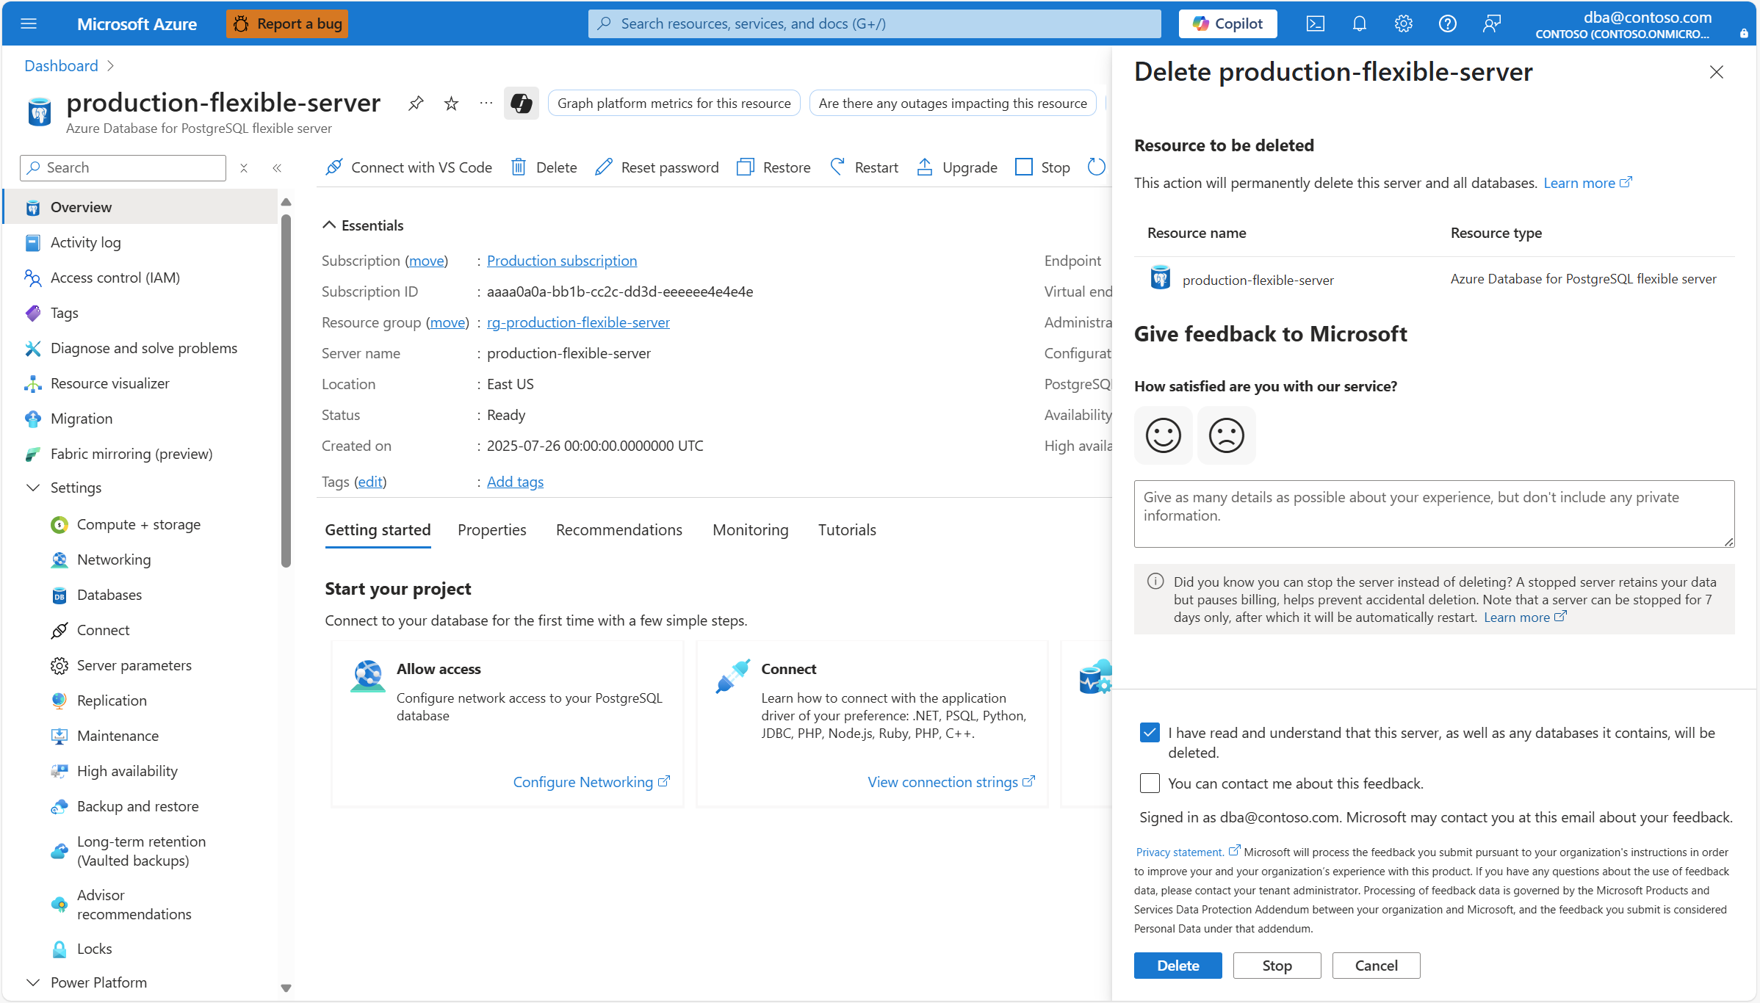Click the feedback details text box
The height and width of the screenshot is (1003, 1760).
click(1433, 514)
